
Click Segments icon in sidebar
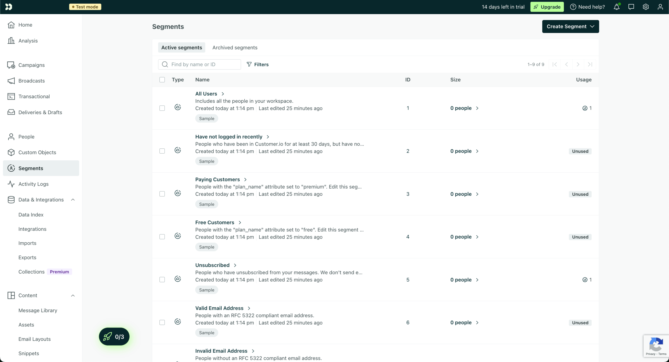[11, 168]
